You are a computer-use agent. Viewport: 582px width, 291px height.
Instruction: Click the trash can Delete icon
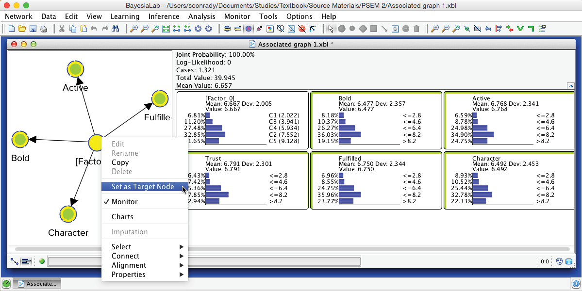point(416,29)
